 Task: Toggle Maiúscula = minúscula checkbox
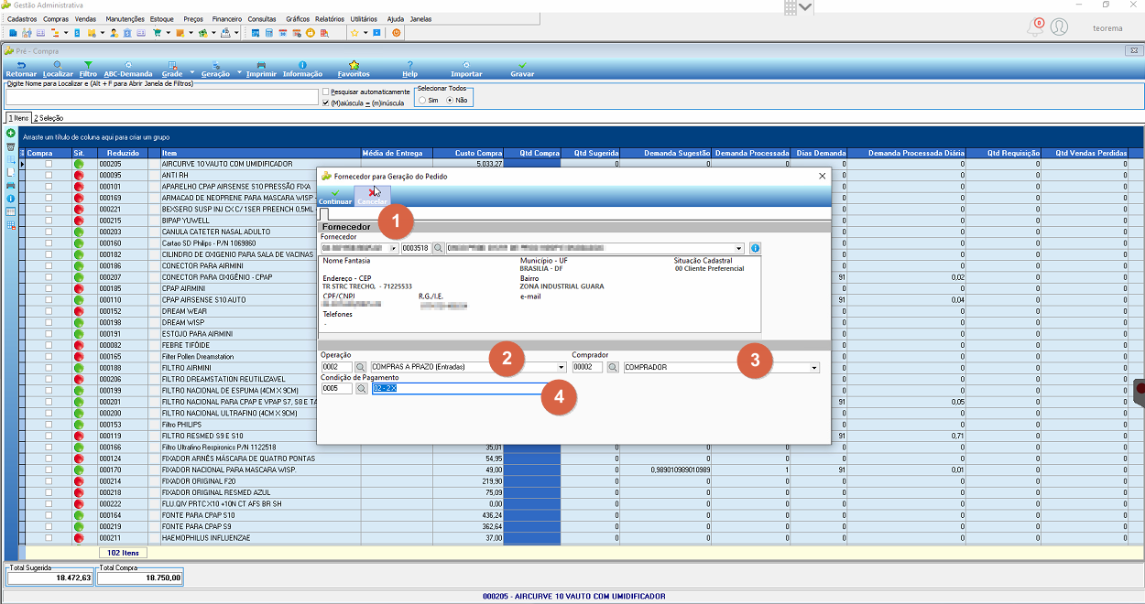click(x=326, y=103)
